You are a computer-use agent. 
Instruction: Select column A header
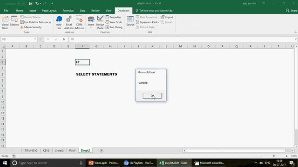coord(13,46)
